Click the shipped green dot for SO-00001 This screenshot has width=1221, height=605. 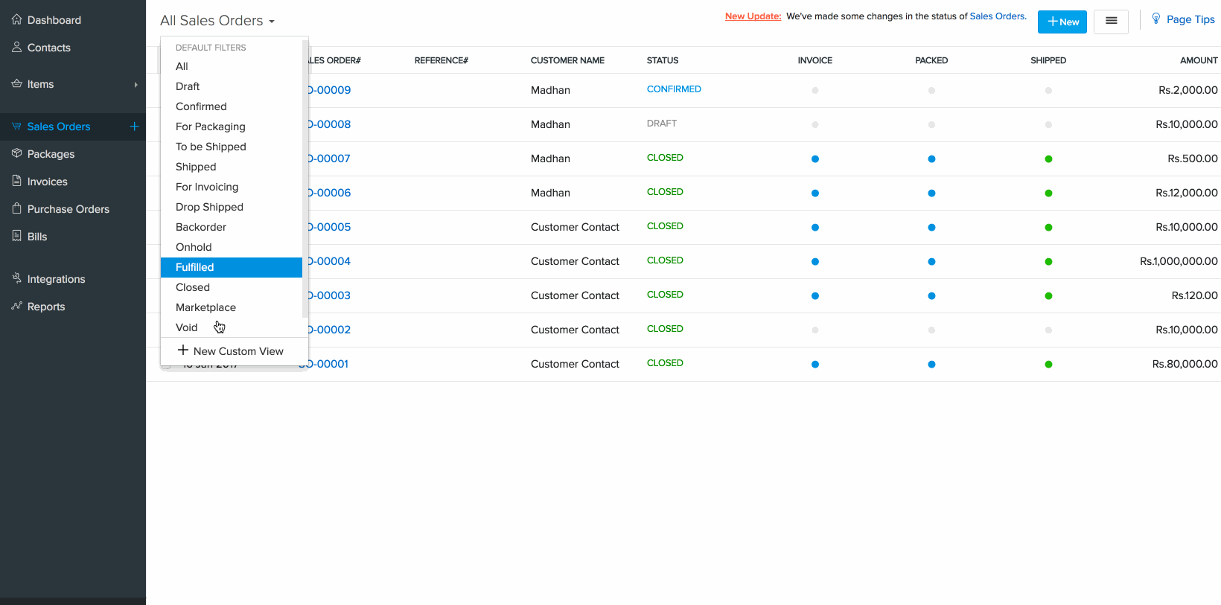click(1048, 364)
